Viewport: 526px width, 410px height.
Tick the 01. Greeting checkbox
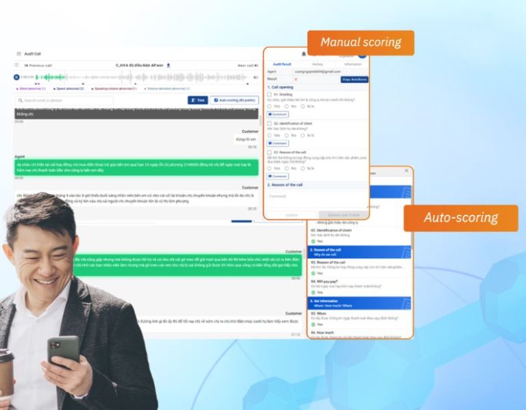click(270, 94)
